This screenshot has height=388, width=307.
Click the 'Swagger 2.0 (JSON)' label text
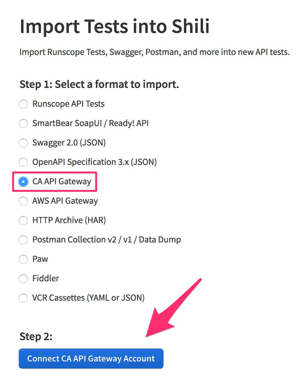pos(69,143)
